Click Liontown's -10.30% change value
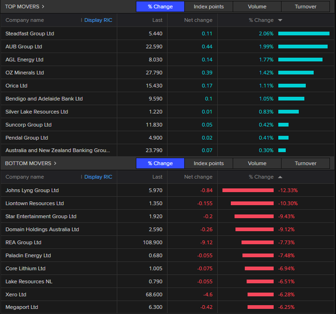 288,203
